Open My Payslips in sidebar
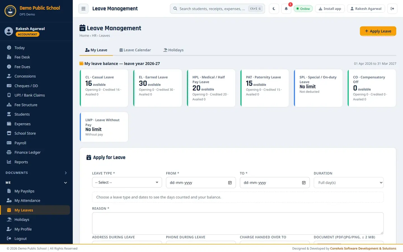 coord(35,191)
